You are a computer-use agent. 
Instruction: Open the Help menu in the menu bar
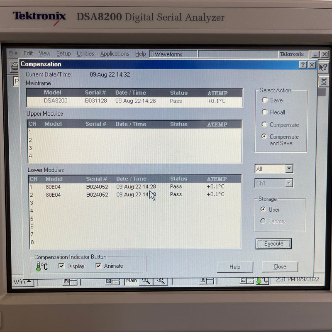(140, 54)
